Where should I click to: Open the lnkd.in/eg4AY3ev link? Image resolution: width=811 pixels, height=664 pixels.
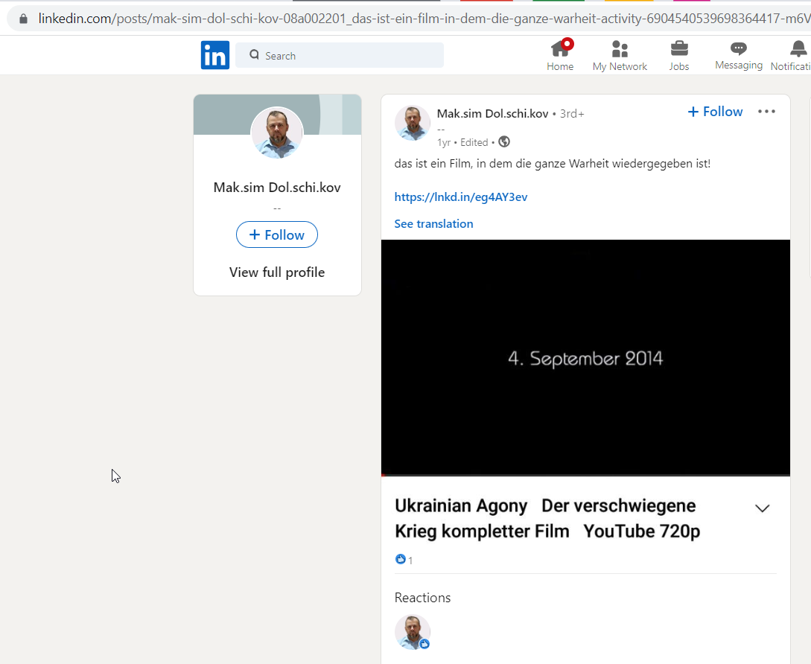[461, 197]
